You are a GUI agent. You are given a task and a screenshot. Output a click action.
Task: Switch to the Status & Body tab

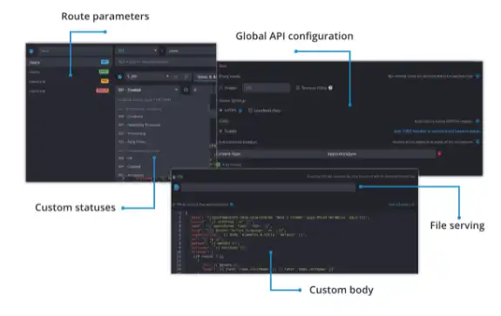tap(206, 77)
